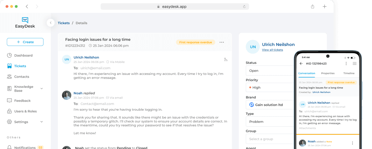This screenshot has height=149, width=372.
Task: Click mobile UN avatar
Action: (x=302, y=104)
